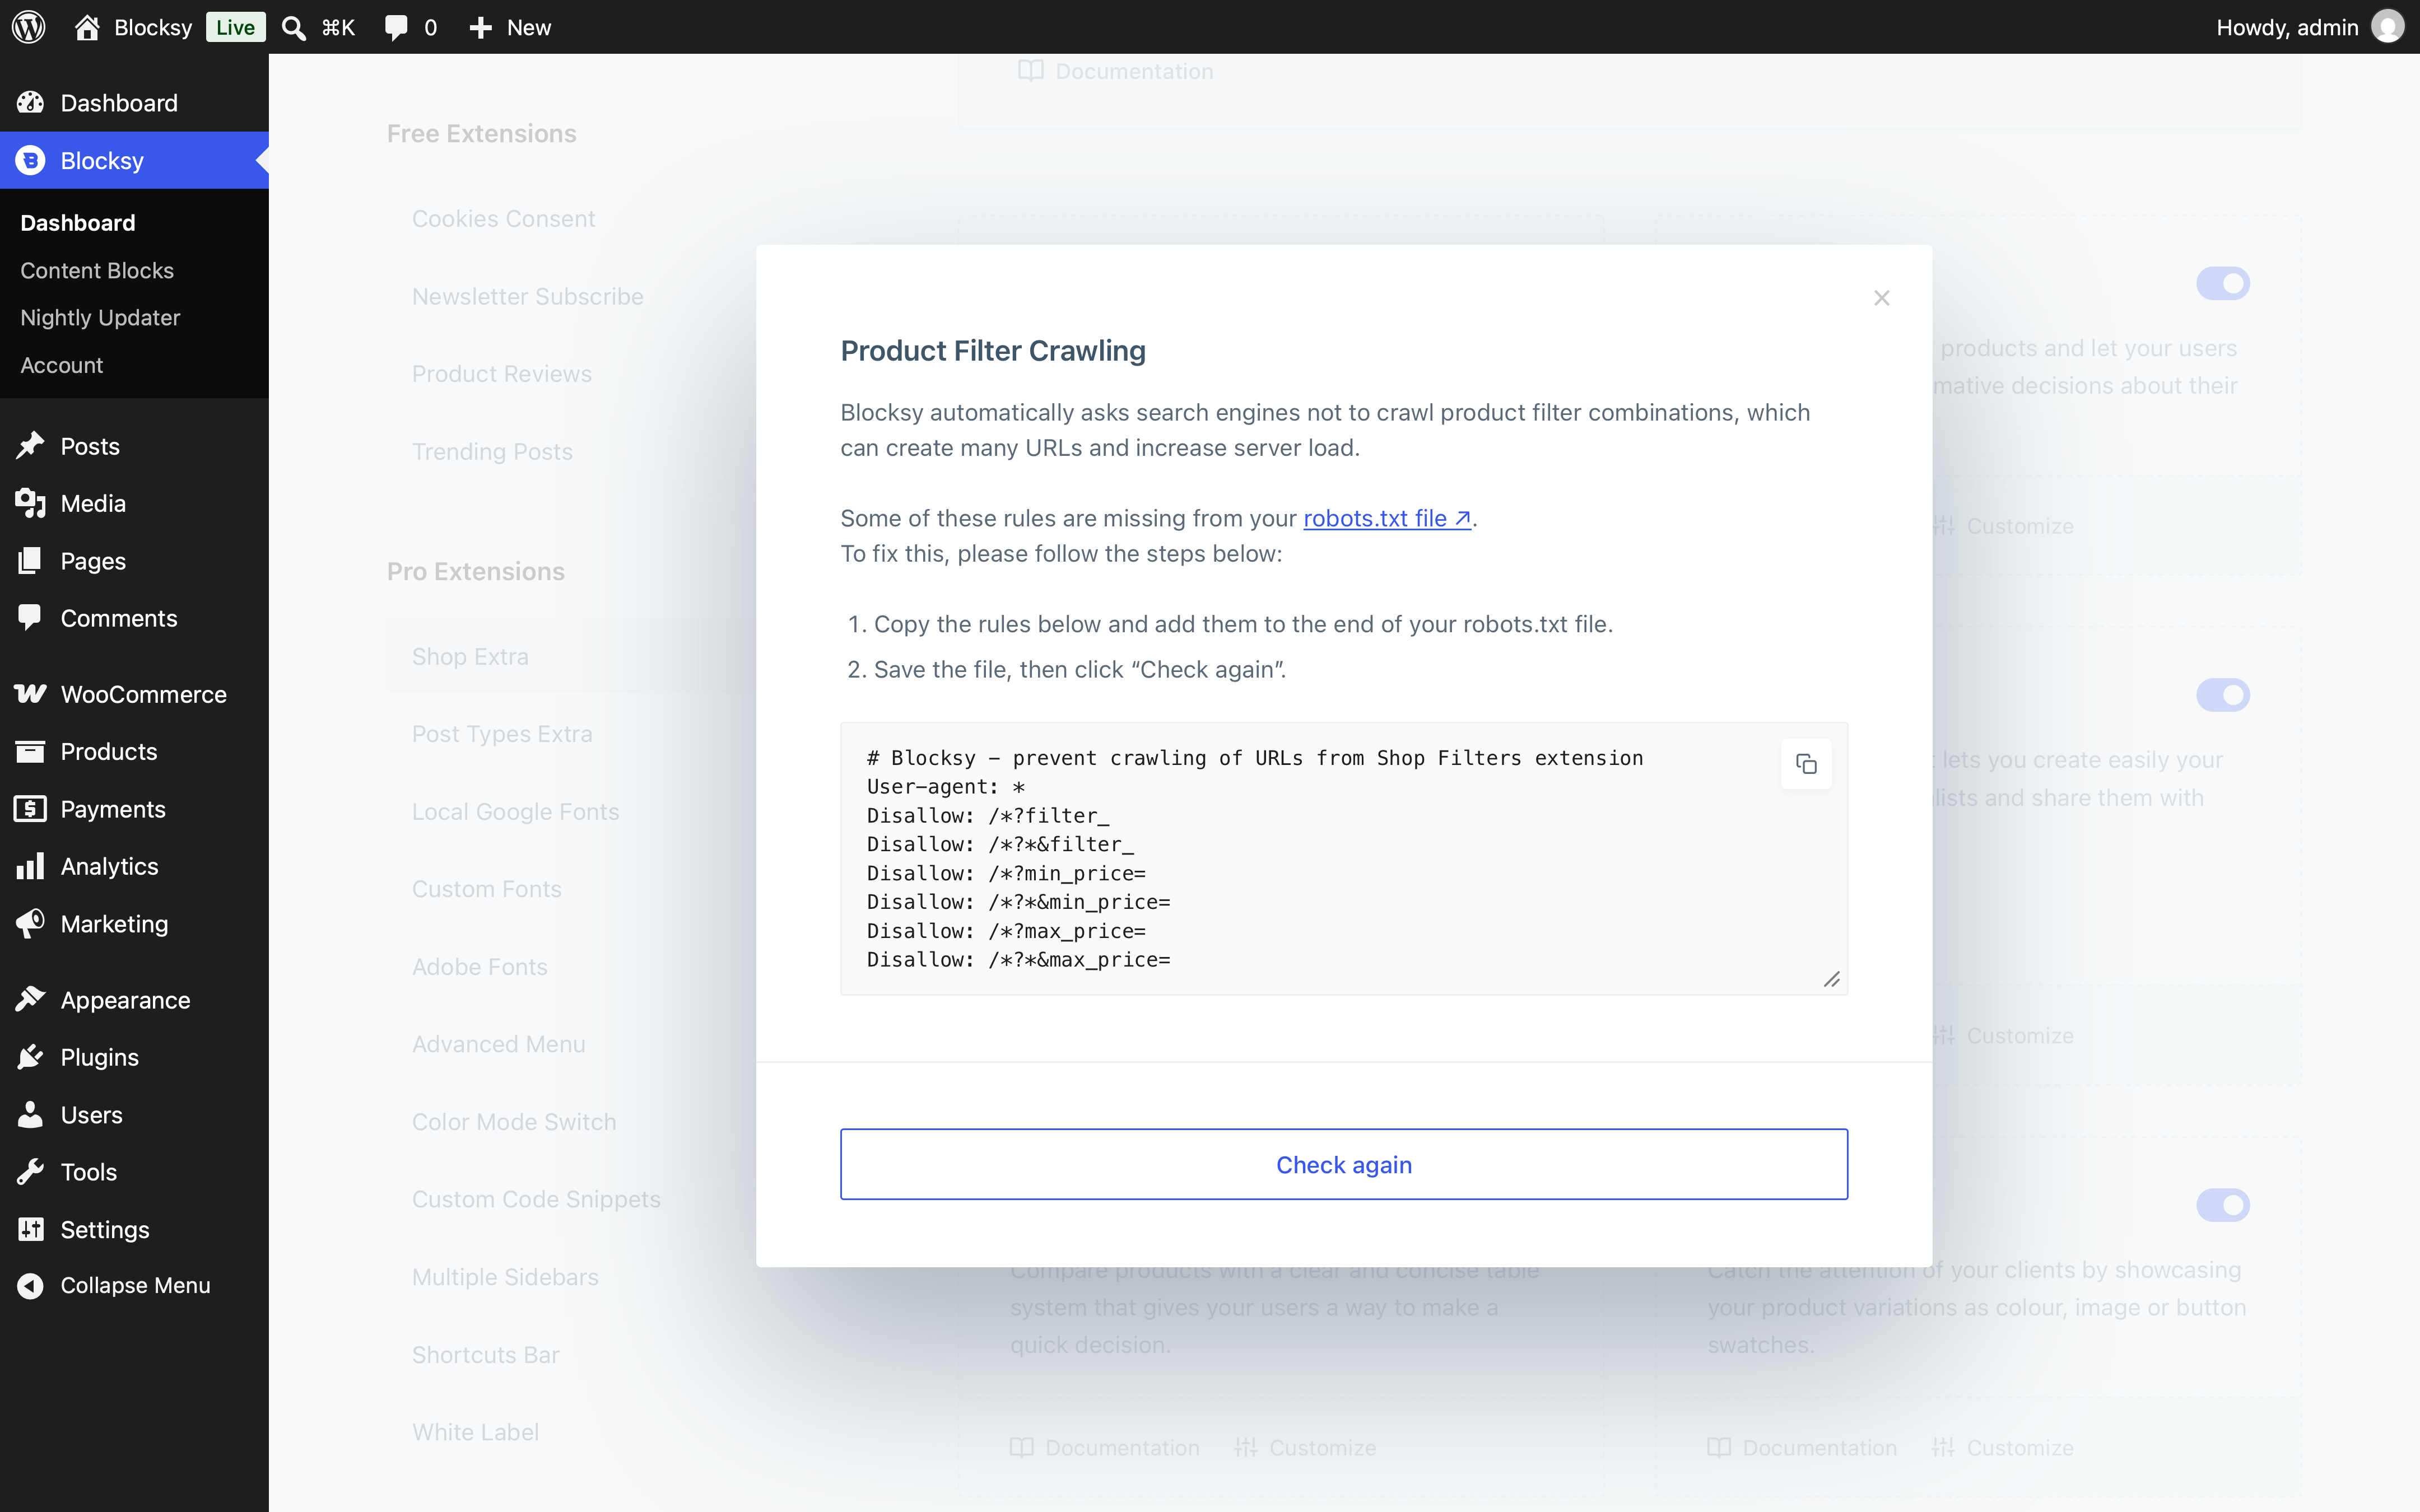This screenshot has width=2420, height=1512.
Task: Open the Dashboard submenu under Blocksy
Action: [x=78, y=222]
